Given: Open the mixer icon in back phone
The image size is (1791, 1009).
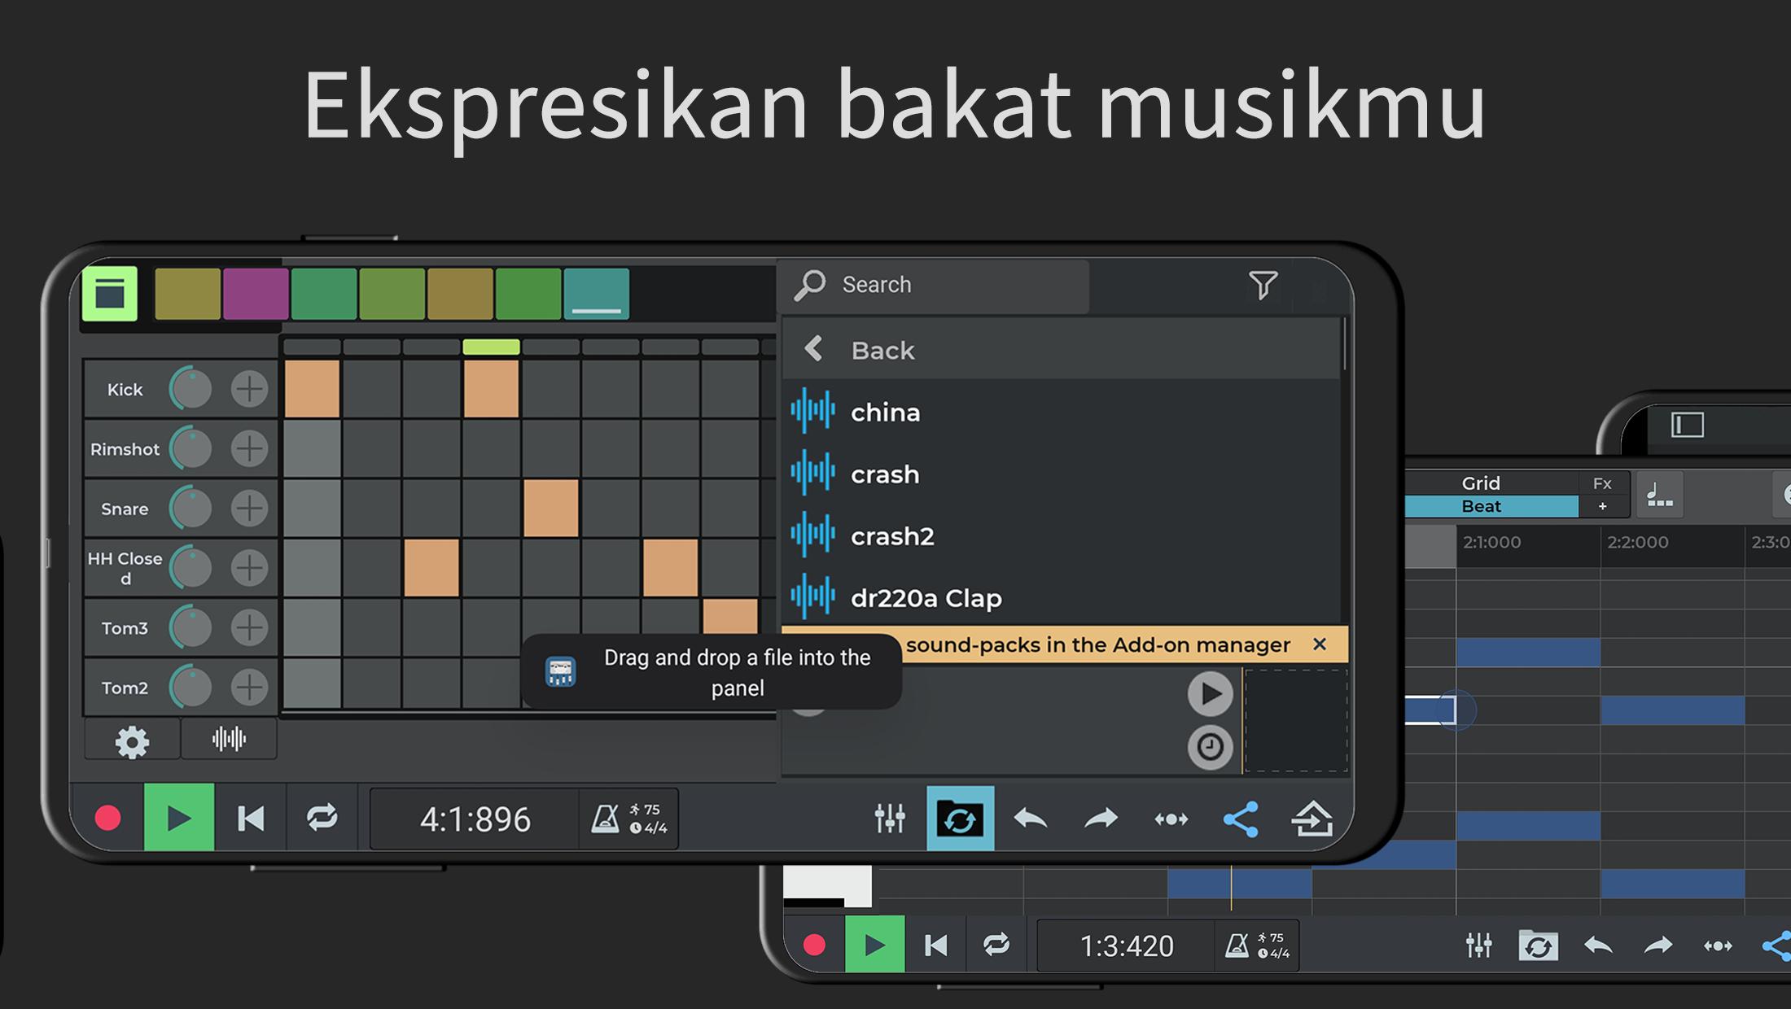Looking at the screenshot, I should point(1478,946).
